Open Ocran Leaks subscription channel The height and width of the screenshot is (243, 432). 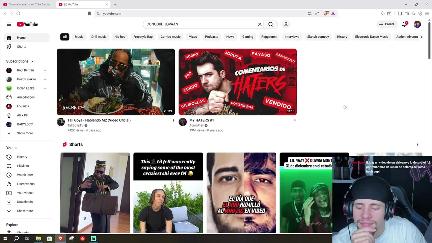[26, 88]
